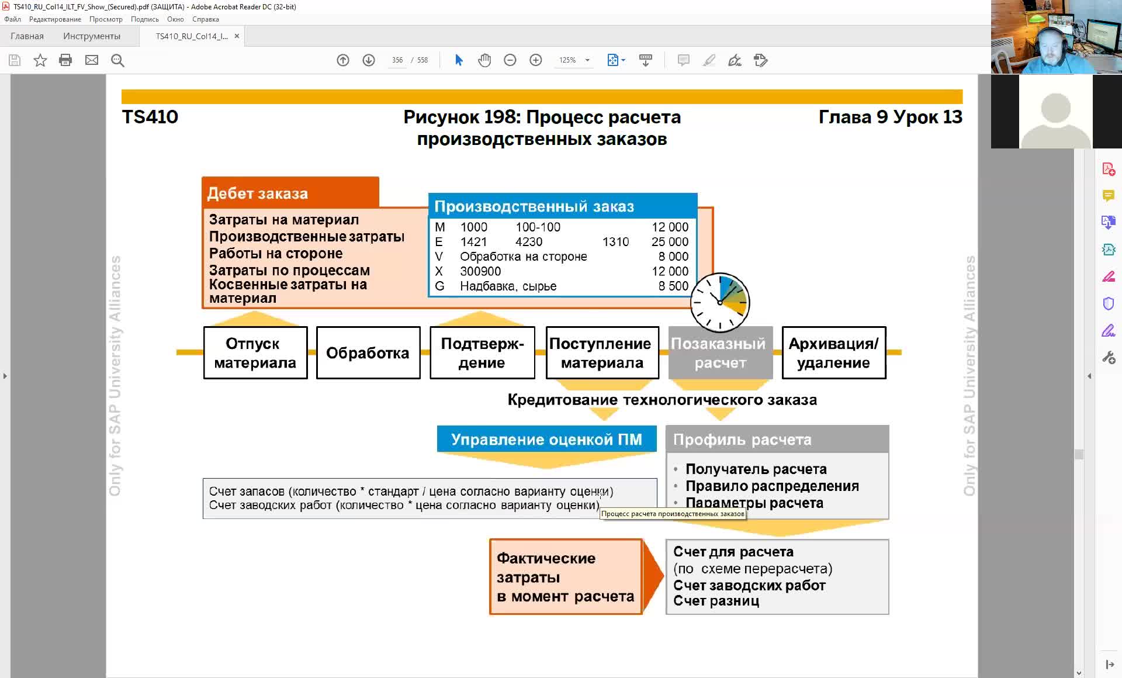Open the Comment tool in the right sidebar
1122x678 pixels.
pyautogui.click(x=1109, y=196)
